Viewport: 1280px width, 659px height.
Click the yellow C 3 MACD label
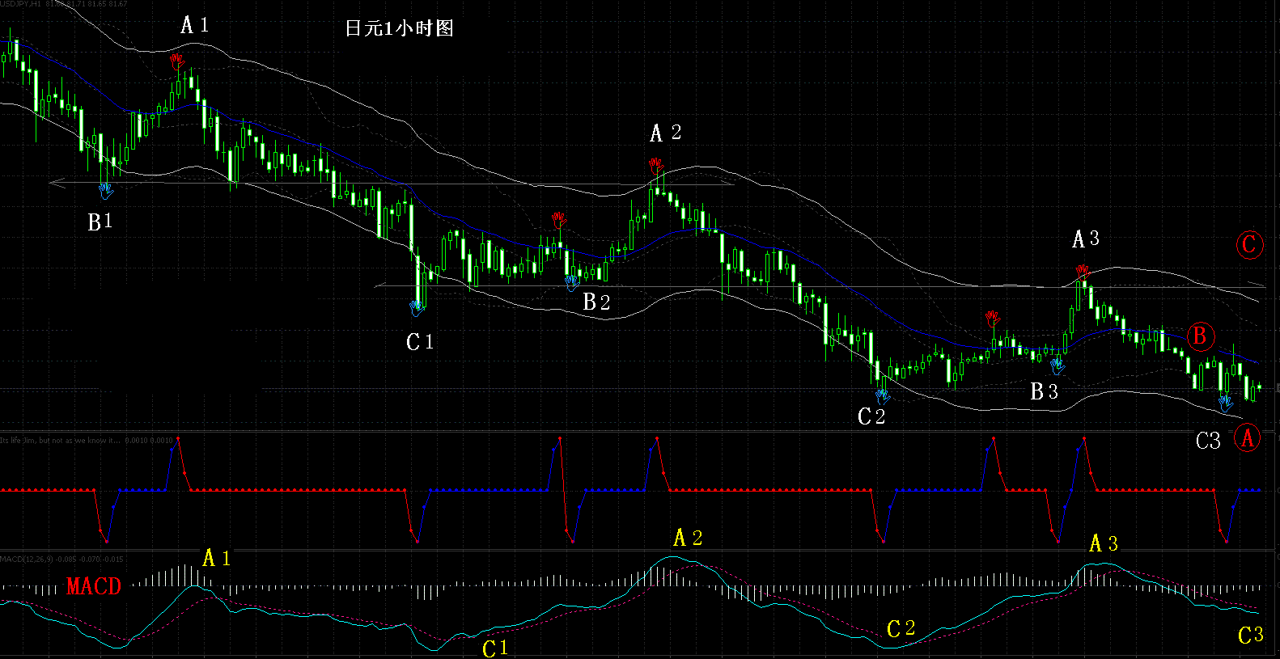(1251, 636)
